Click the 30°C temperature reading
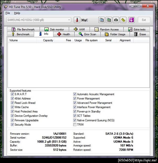 point(84,20)
